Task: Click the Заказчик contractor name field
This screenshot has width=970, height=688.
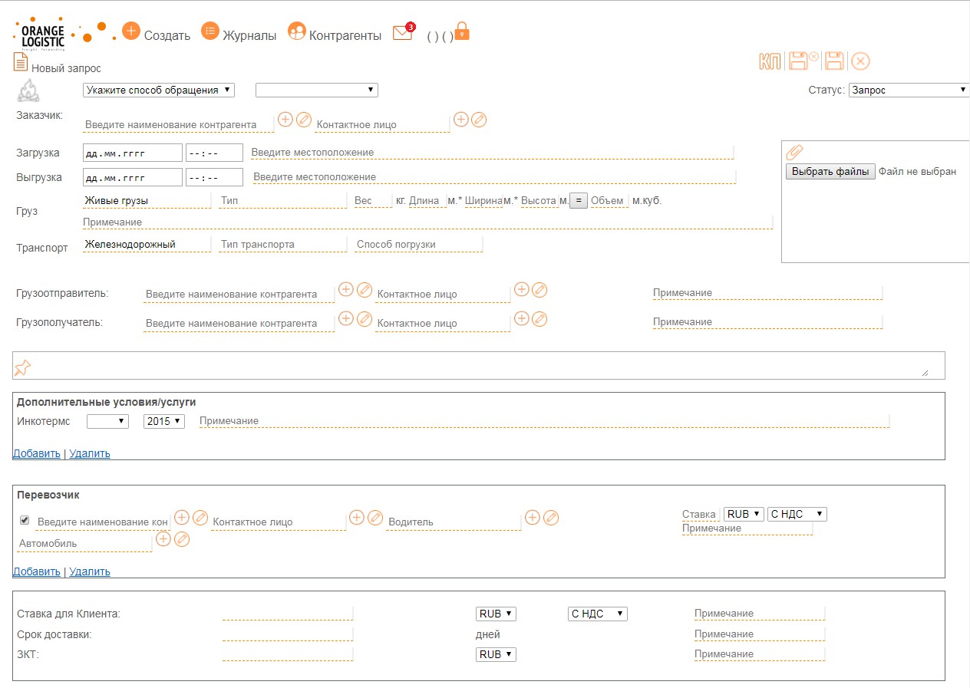Action: [x=179, y=124]
